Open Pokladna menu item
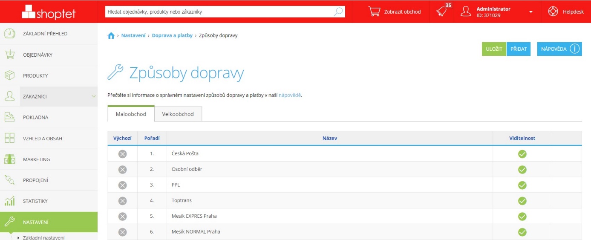 (x=49, y=117)
